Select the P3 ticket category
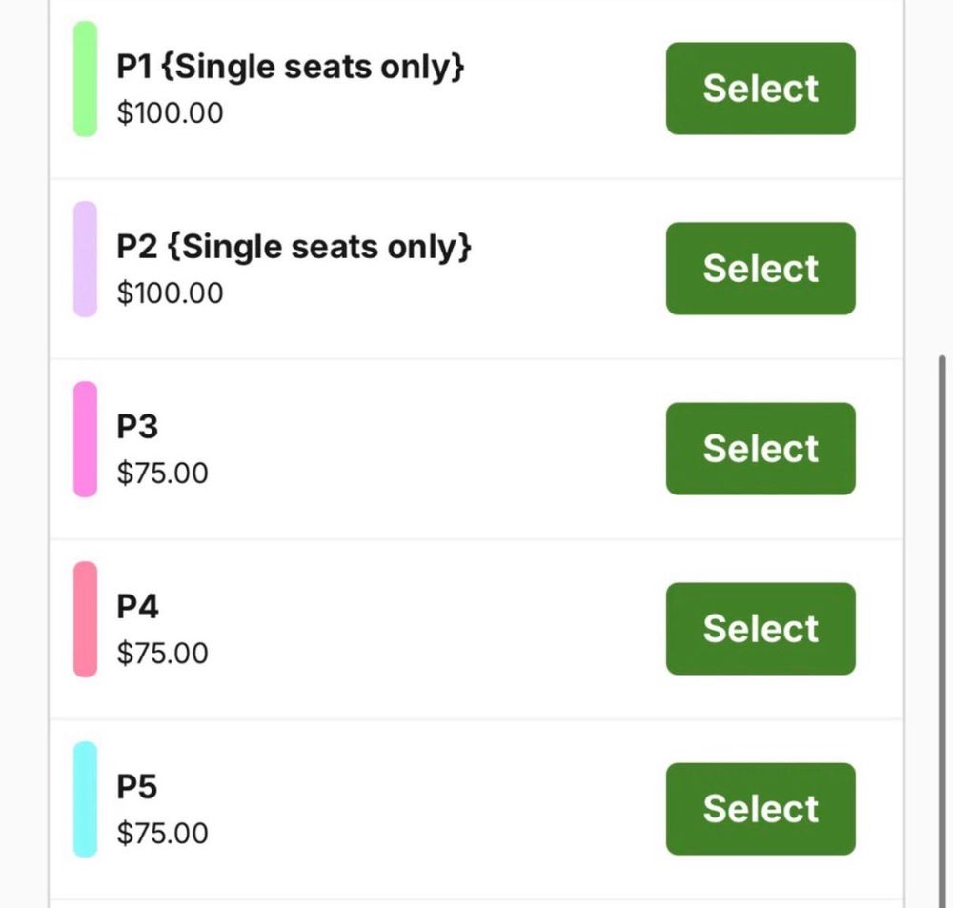953x908 pixels. click(x=760, y=448)
